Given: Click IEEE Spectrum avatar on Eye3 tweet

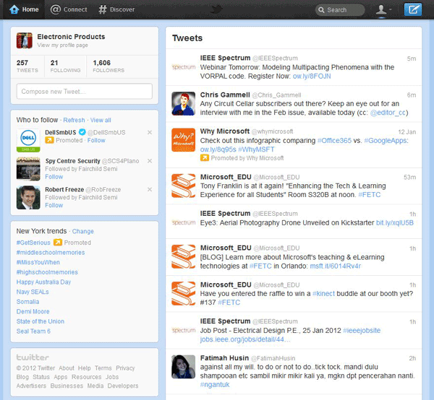Looking at the screenshot, I should click(x=184, y=222).
